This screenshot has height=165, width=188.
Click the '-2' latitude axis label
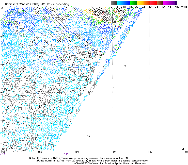(x=2, y=36)
